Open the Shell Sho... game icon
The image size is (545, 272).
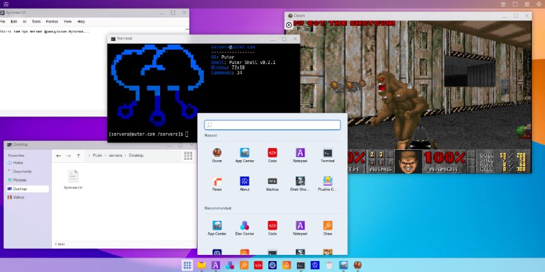300,183
